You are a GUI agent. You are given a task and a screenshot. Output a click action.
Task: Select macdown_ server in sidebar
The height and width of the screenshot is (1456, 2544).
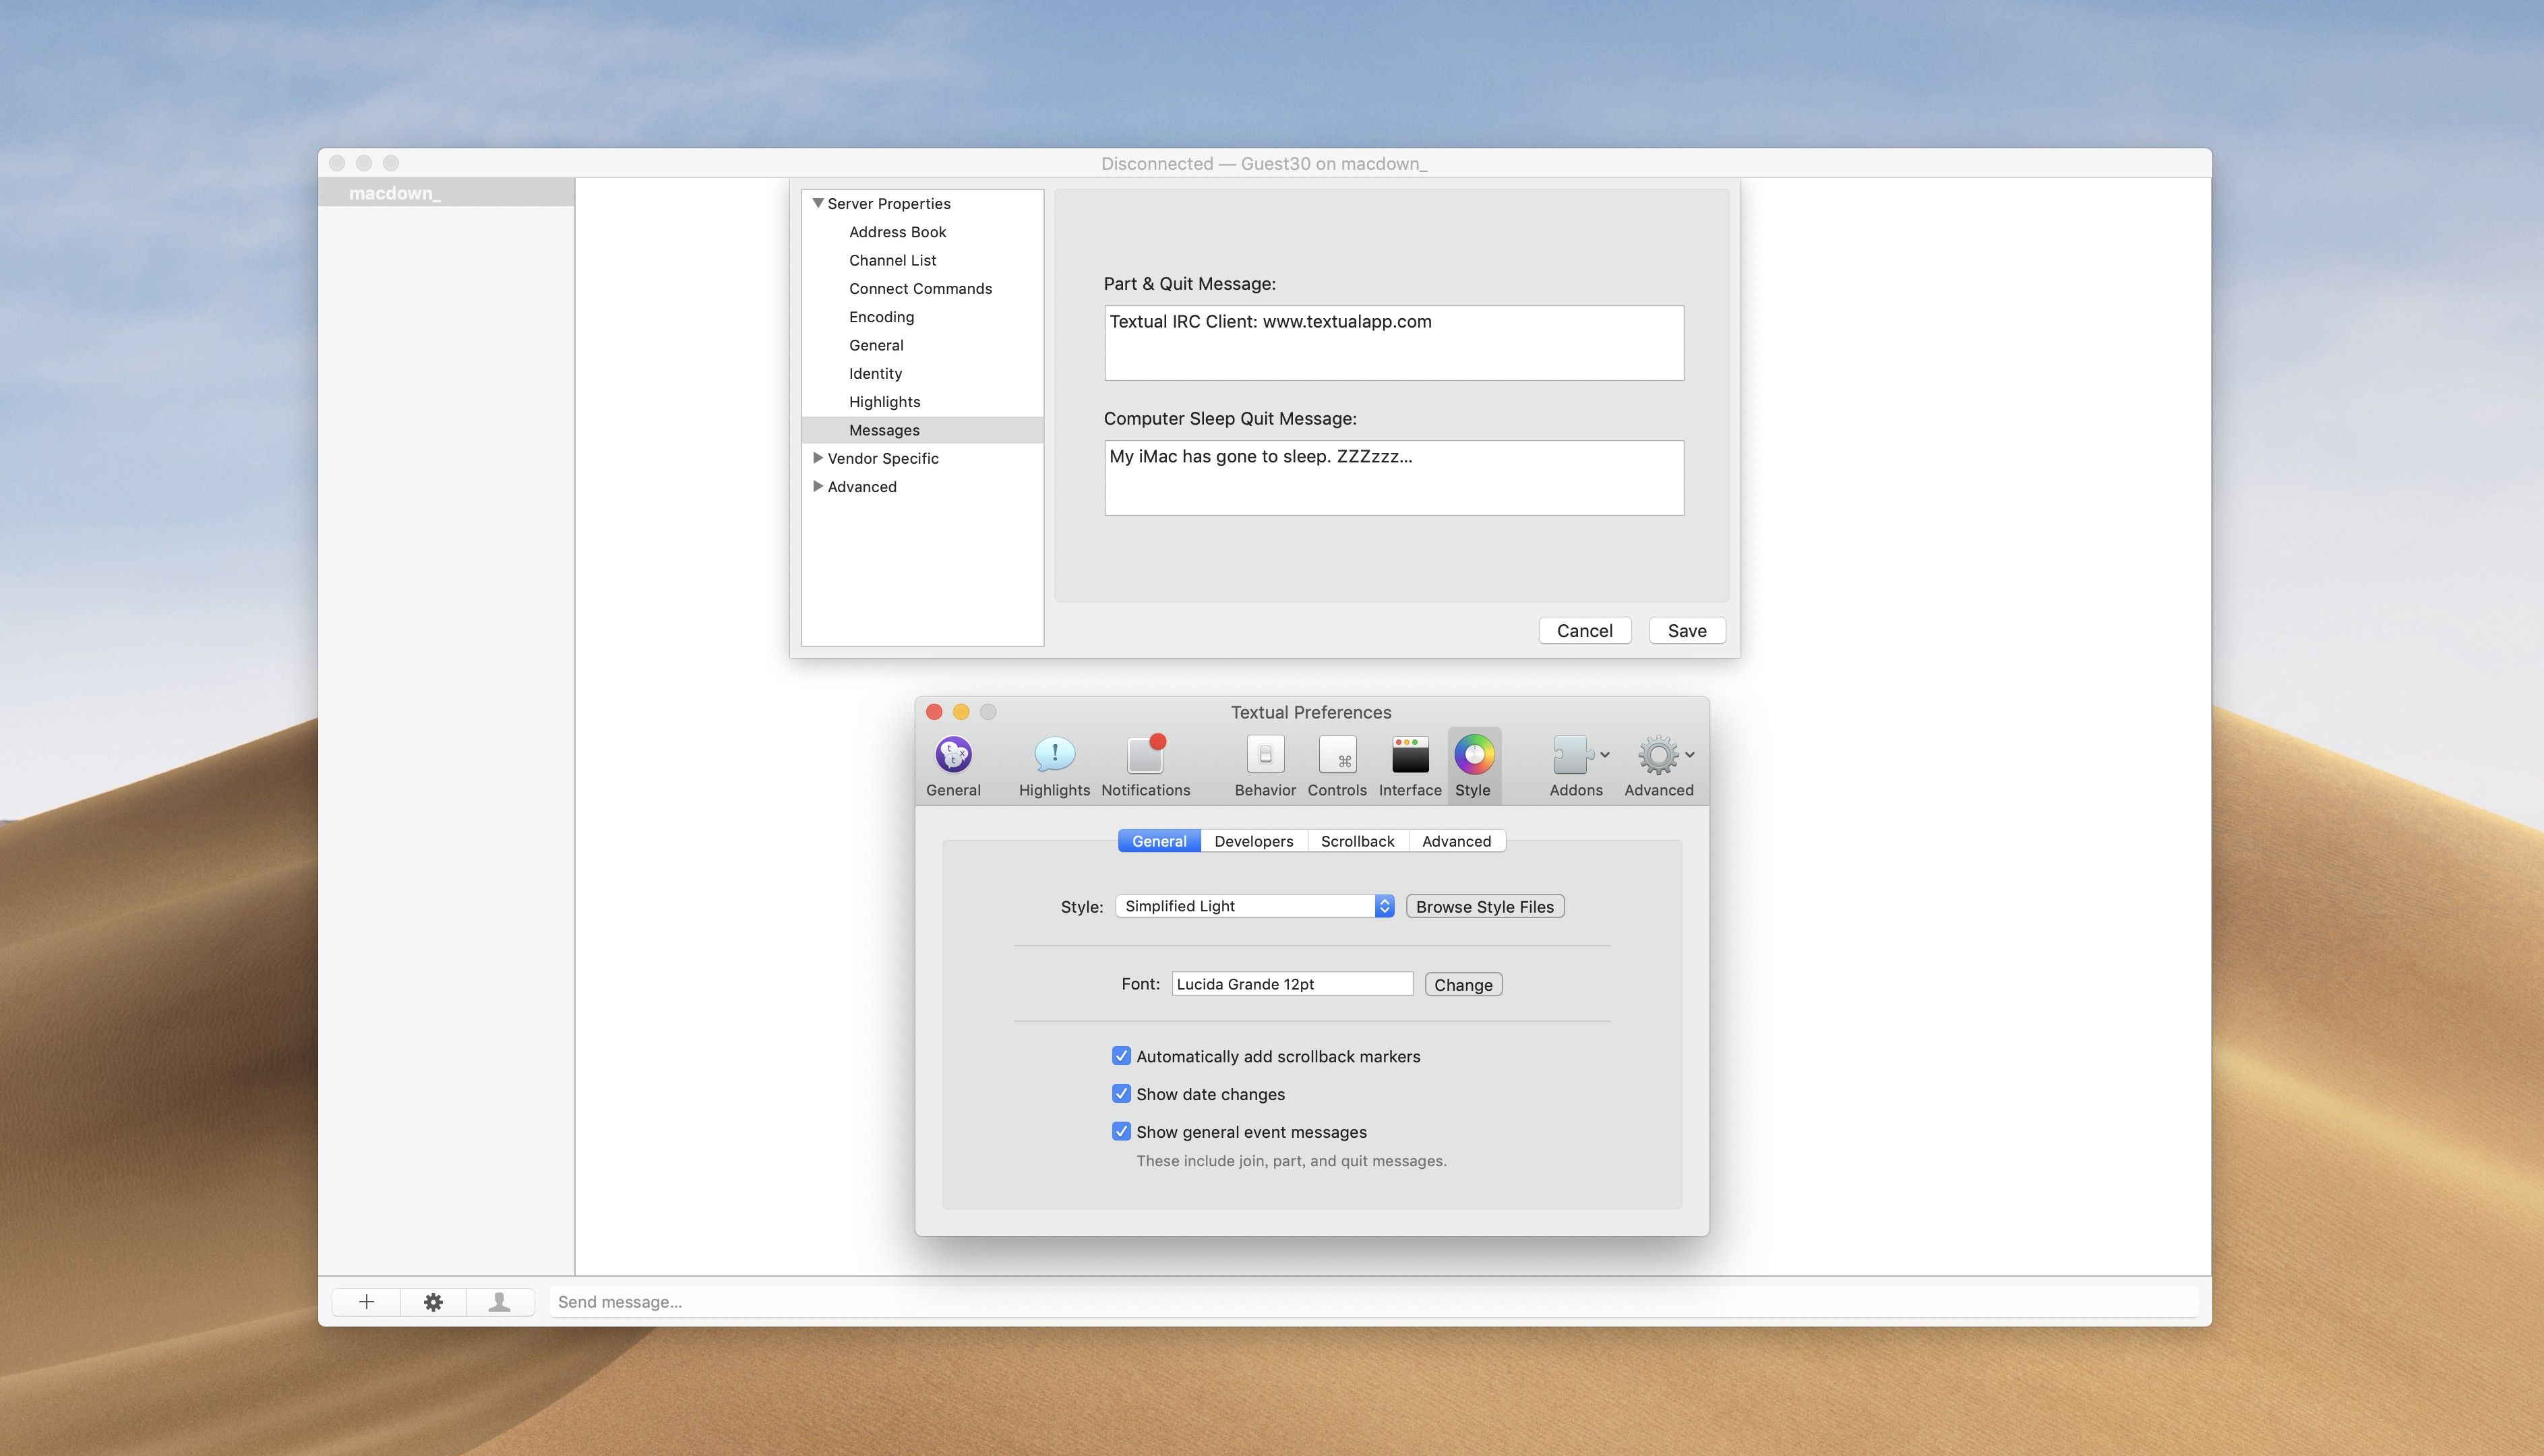446,193
